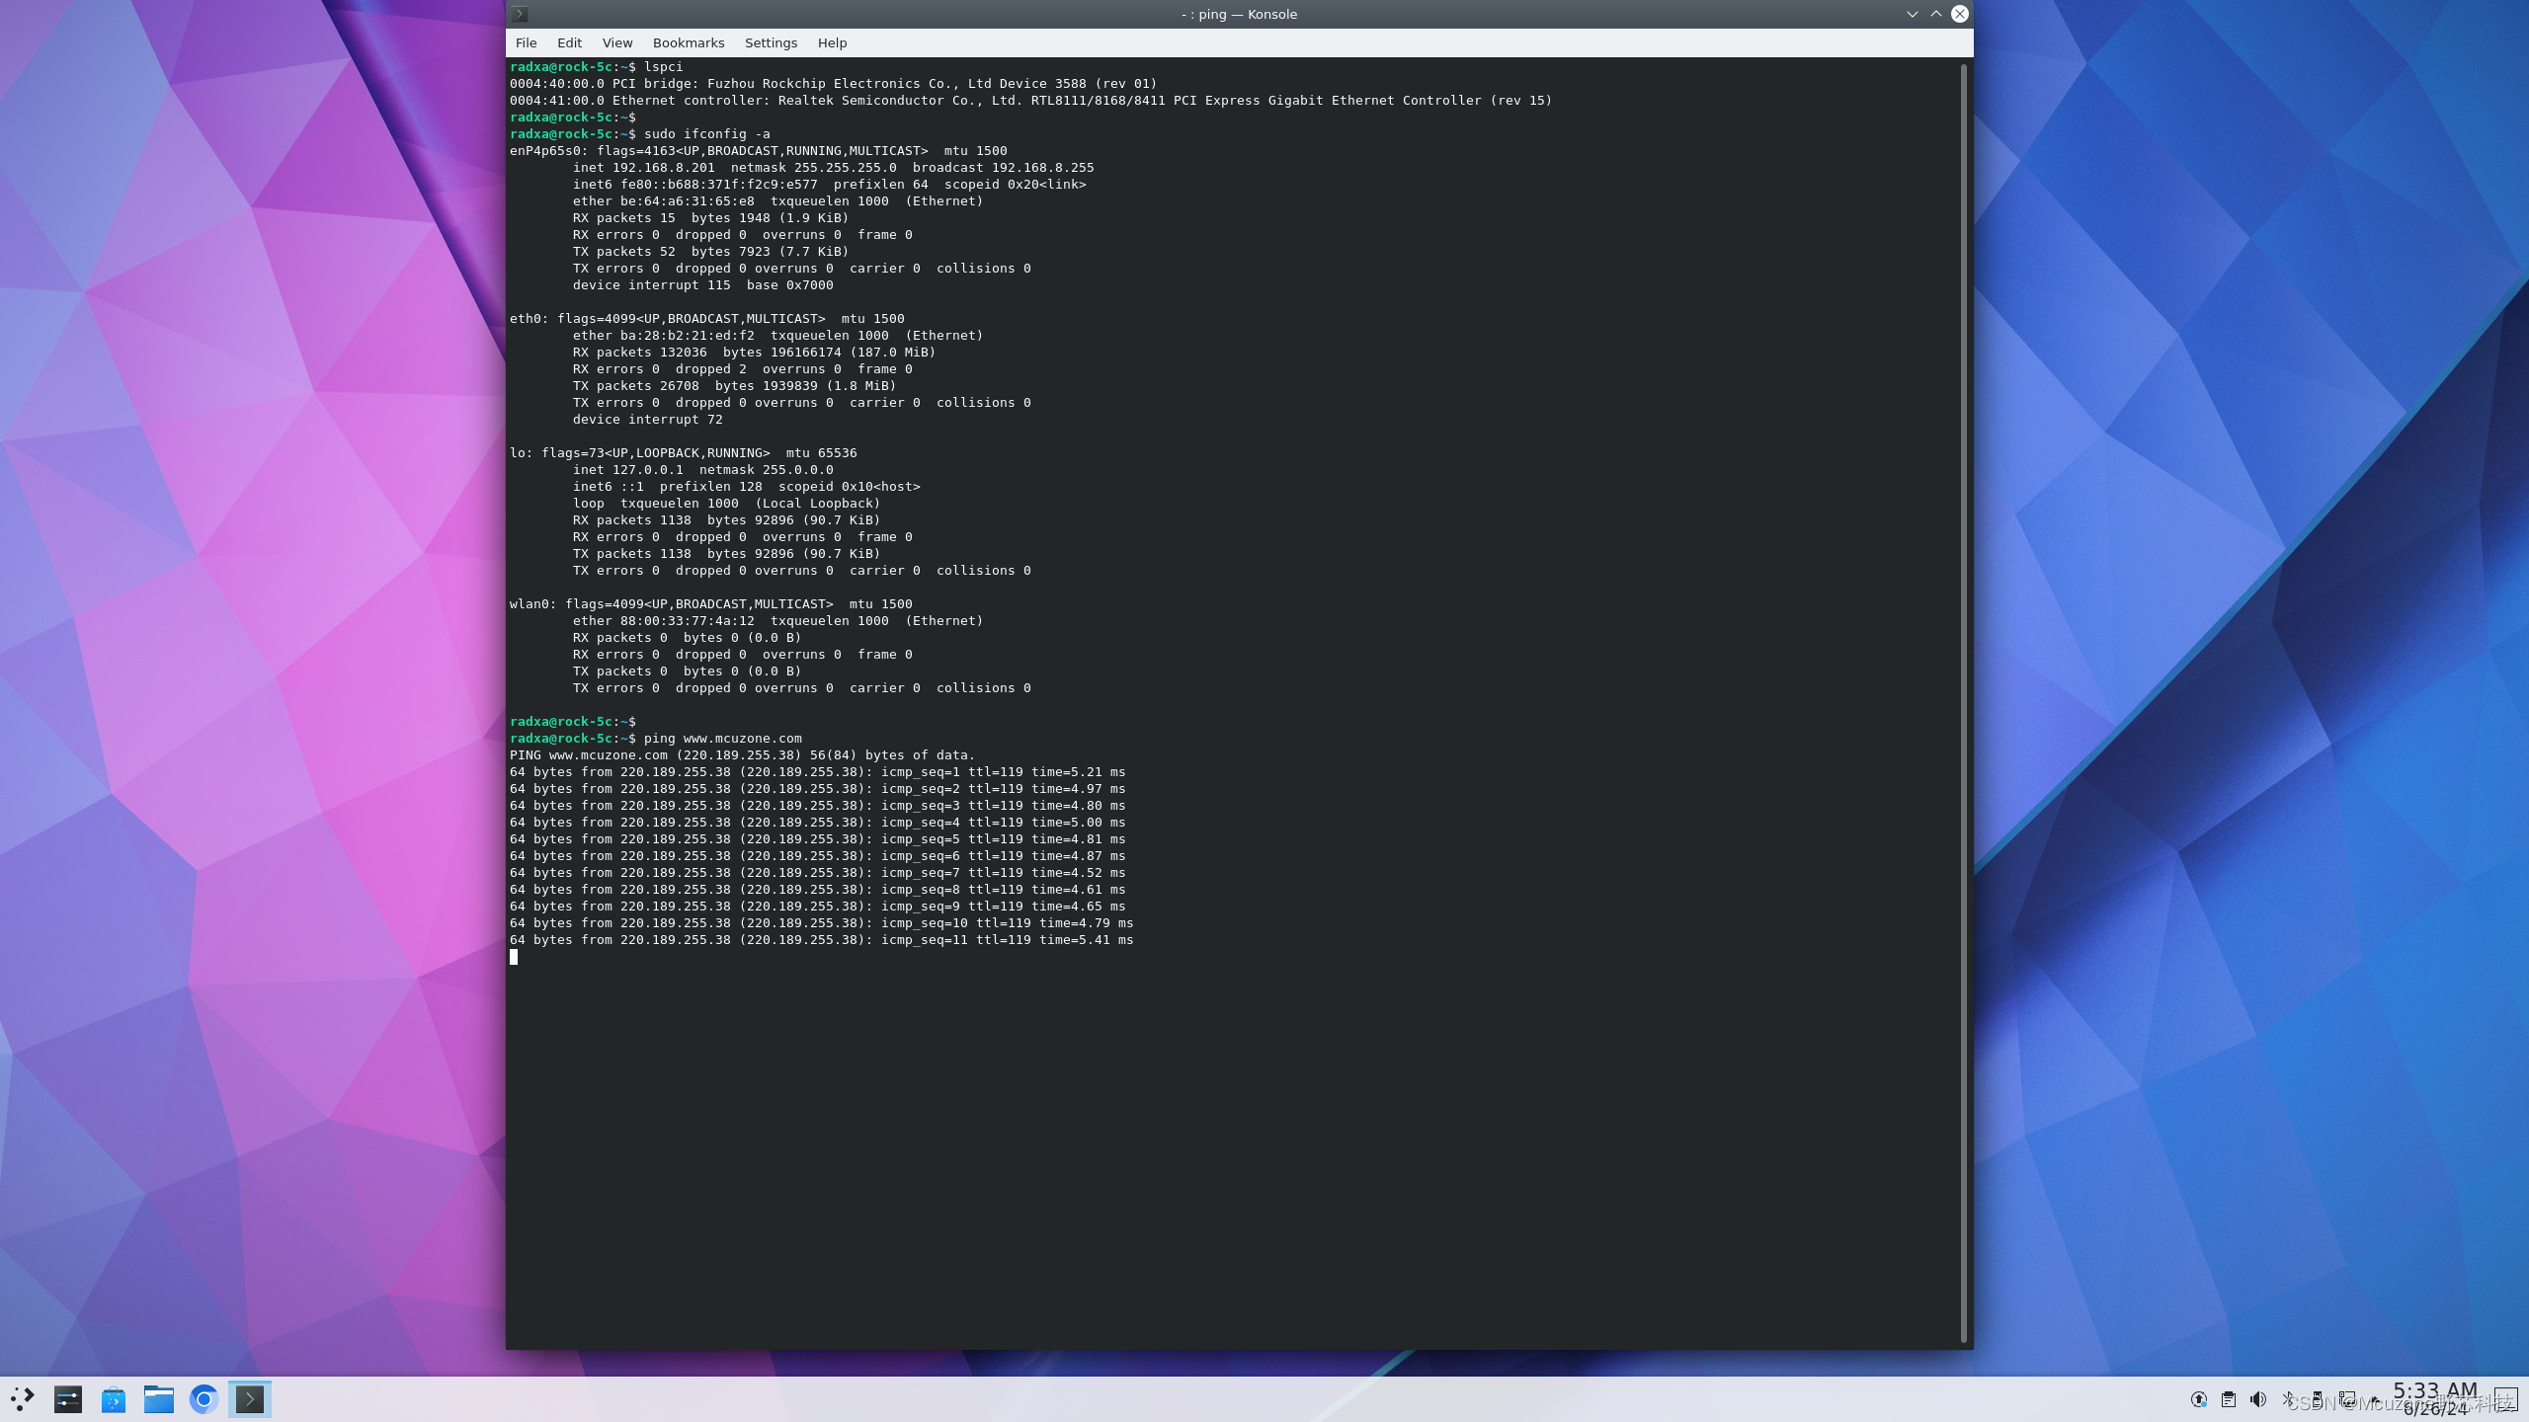Image resolution: width=2529 pixels, height=1422 pixels.
Task: Open System Settings from taskbar
Action: pyautogui.click(x=67, y=1398)
